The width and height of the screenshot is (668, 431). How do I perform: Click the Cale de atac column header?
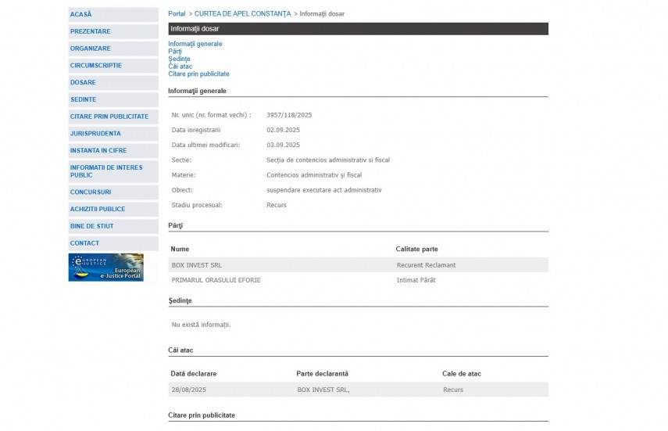pos(462,374)
